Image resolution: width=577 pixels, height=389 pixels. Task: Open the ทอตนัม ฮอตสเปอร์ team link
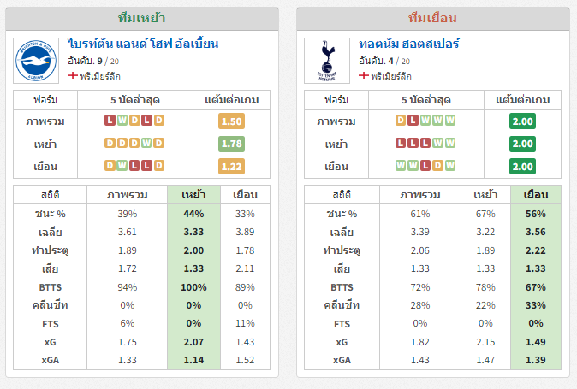click(409, 44)
